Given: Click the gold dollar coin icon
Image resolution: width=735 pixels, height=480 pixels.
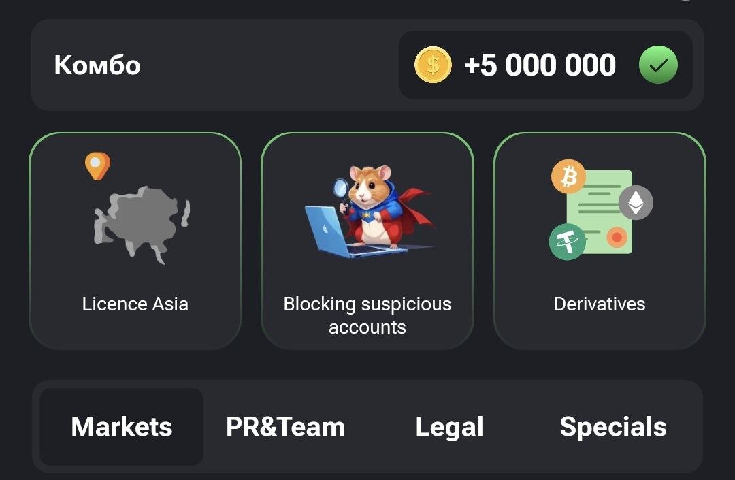Looking at the screenshot, I should (433, 65).
